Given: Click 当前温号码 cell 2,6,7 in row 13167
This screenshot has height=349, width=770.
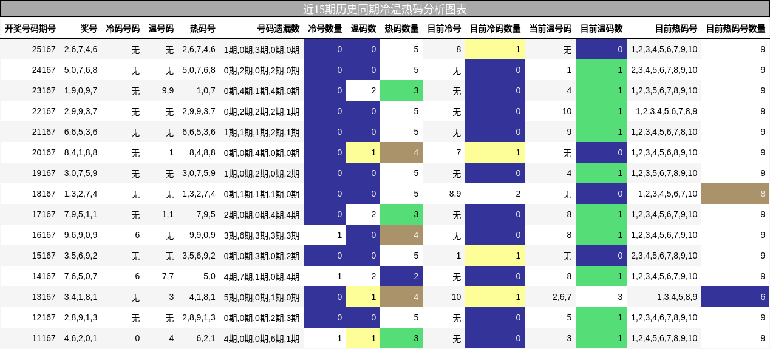Looking at the screenshot, I should click(562, 297).
